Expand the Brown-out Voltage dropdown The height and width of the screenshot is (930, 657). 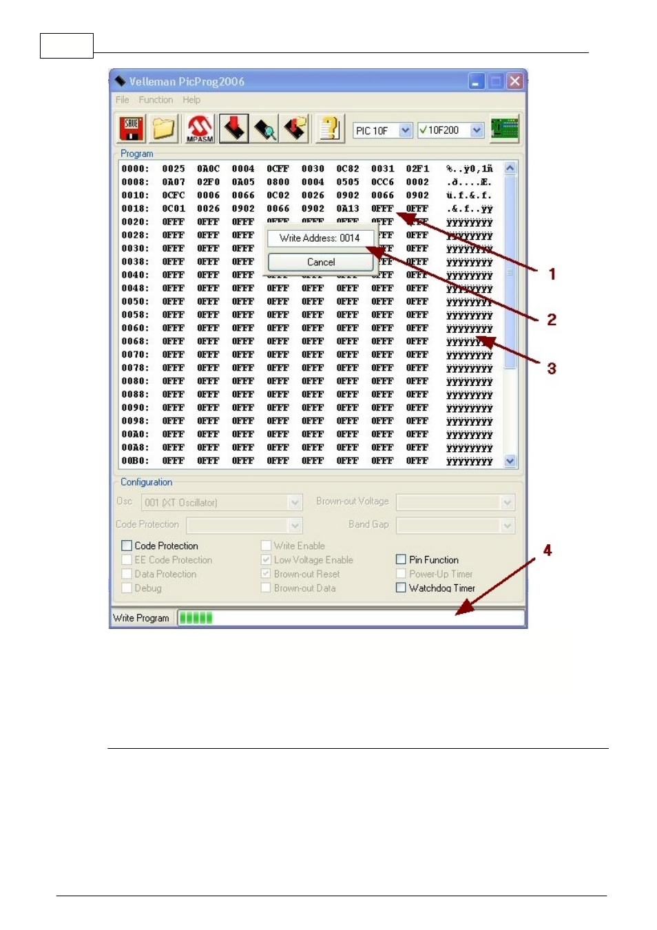(508, 502)
